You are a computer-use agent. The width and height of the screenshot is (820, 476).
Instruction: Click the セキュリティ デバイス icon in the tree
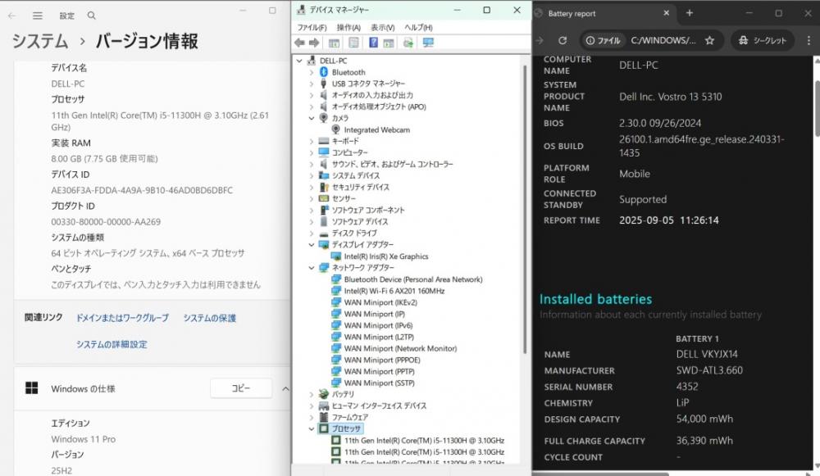click(324, 187)
